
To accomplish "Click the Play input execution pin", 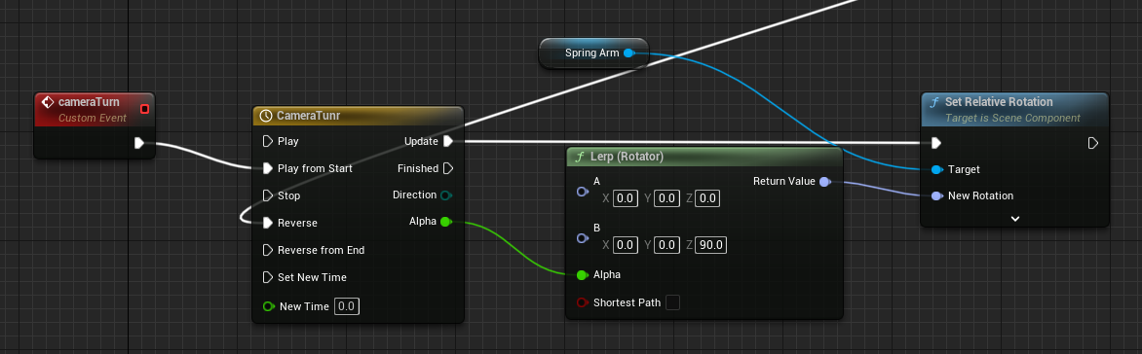I will [267, 141].
